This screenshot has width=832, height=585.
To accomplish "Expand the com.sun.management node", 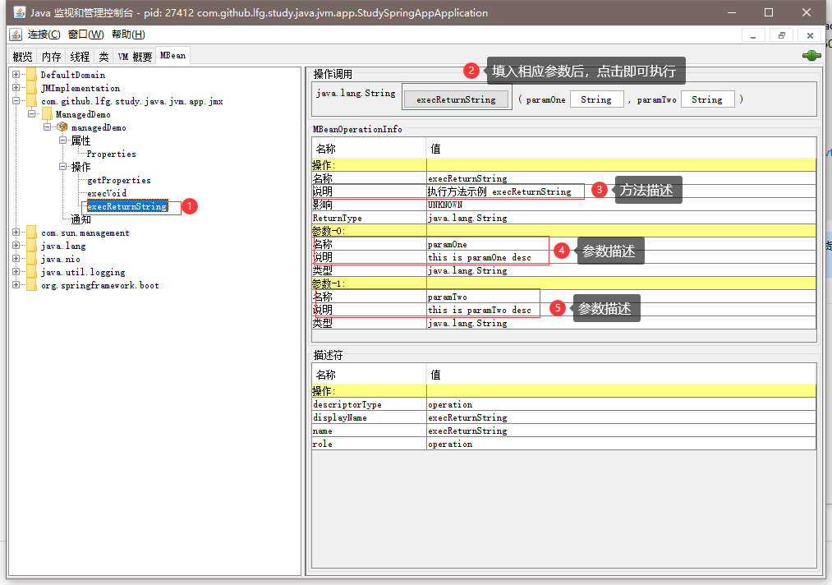I will [x=16, y=232].
